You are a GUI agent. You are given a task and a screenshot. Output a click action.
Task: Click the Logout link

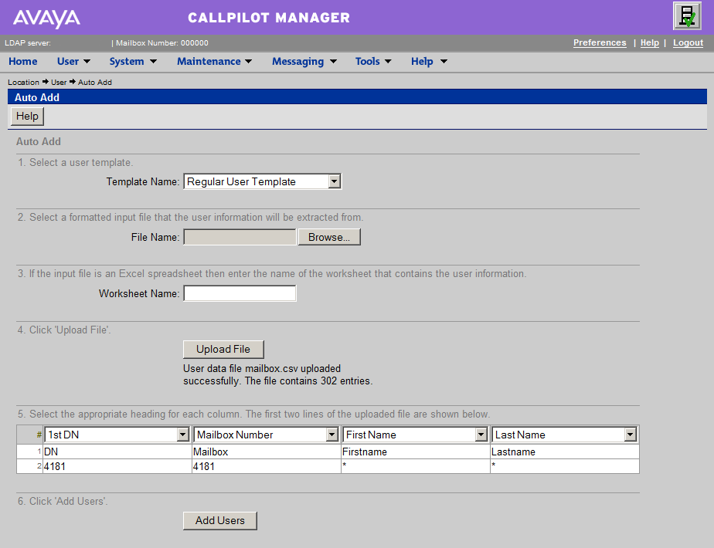pyautogui.click(x=688, y=42)
